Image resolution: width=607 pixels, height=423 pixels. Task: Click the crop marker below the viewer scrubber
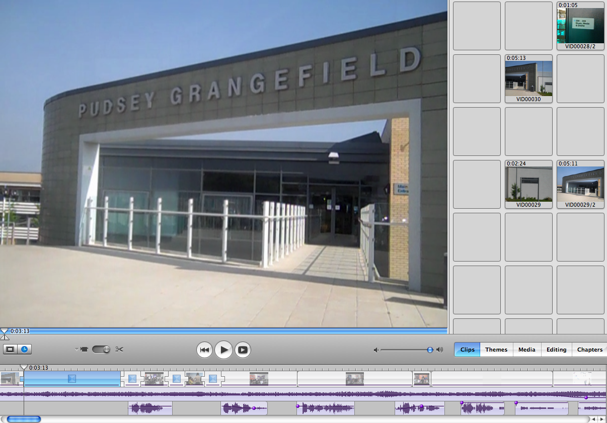tap(4, 337)
